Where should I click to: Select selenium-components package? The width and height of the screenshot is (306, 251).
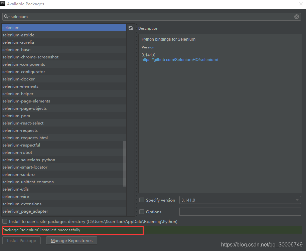pos(64,64)
